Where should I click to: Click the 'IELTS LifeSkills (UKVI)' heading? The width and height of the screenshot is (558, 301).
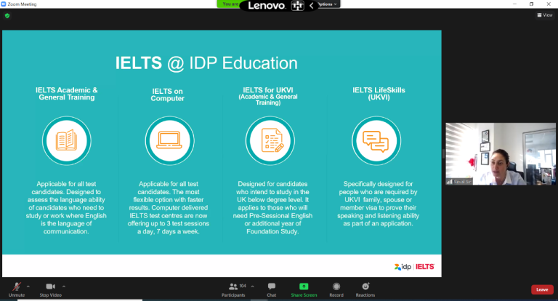pos(379,94)
